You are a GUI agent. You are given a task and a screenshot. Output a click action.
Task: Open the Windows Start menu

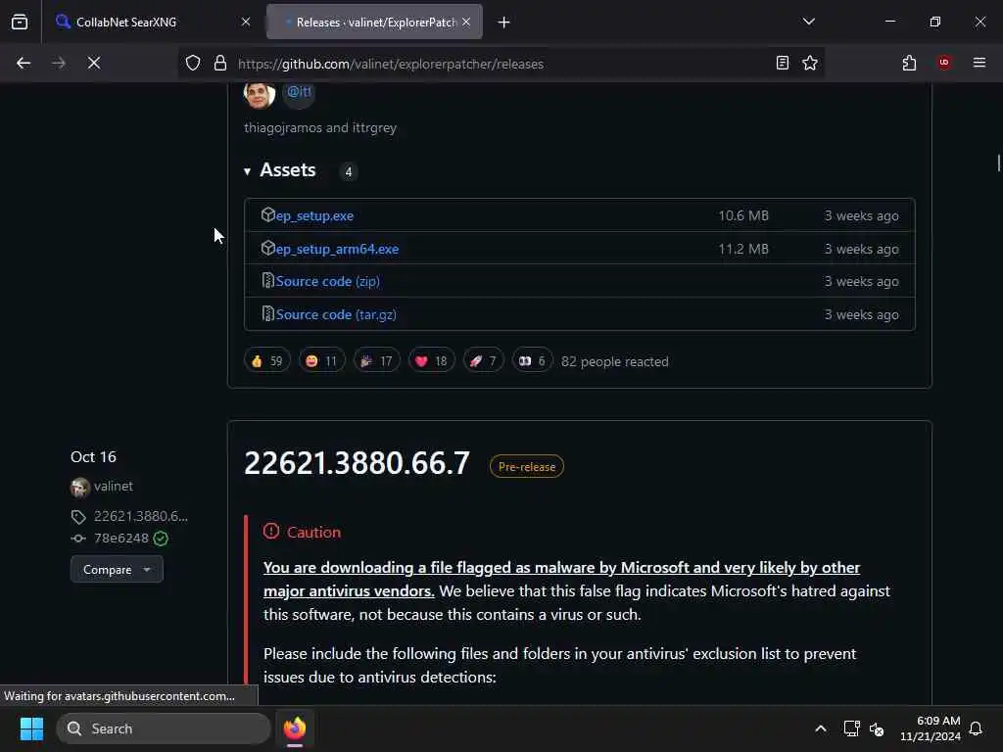[31, 728]
